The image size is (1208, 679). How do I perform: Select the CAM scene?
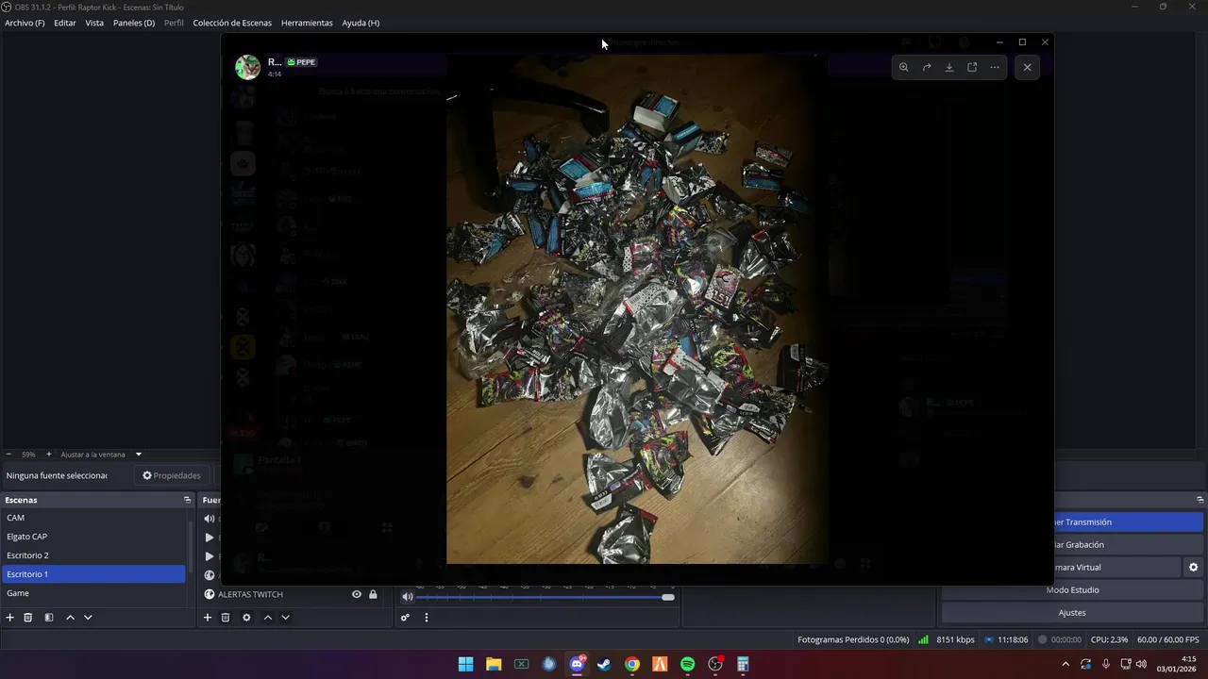93,518
